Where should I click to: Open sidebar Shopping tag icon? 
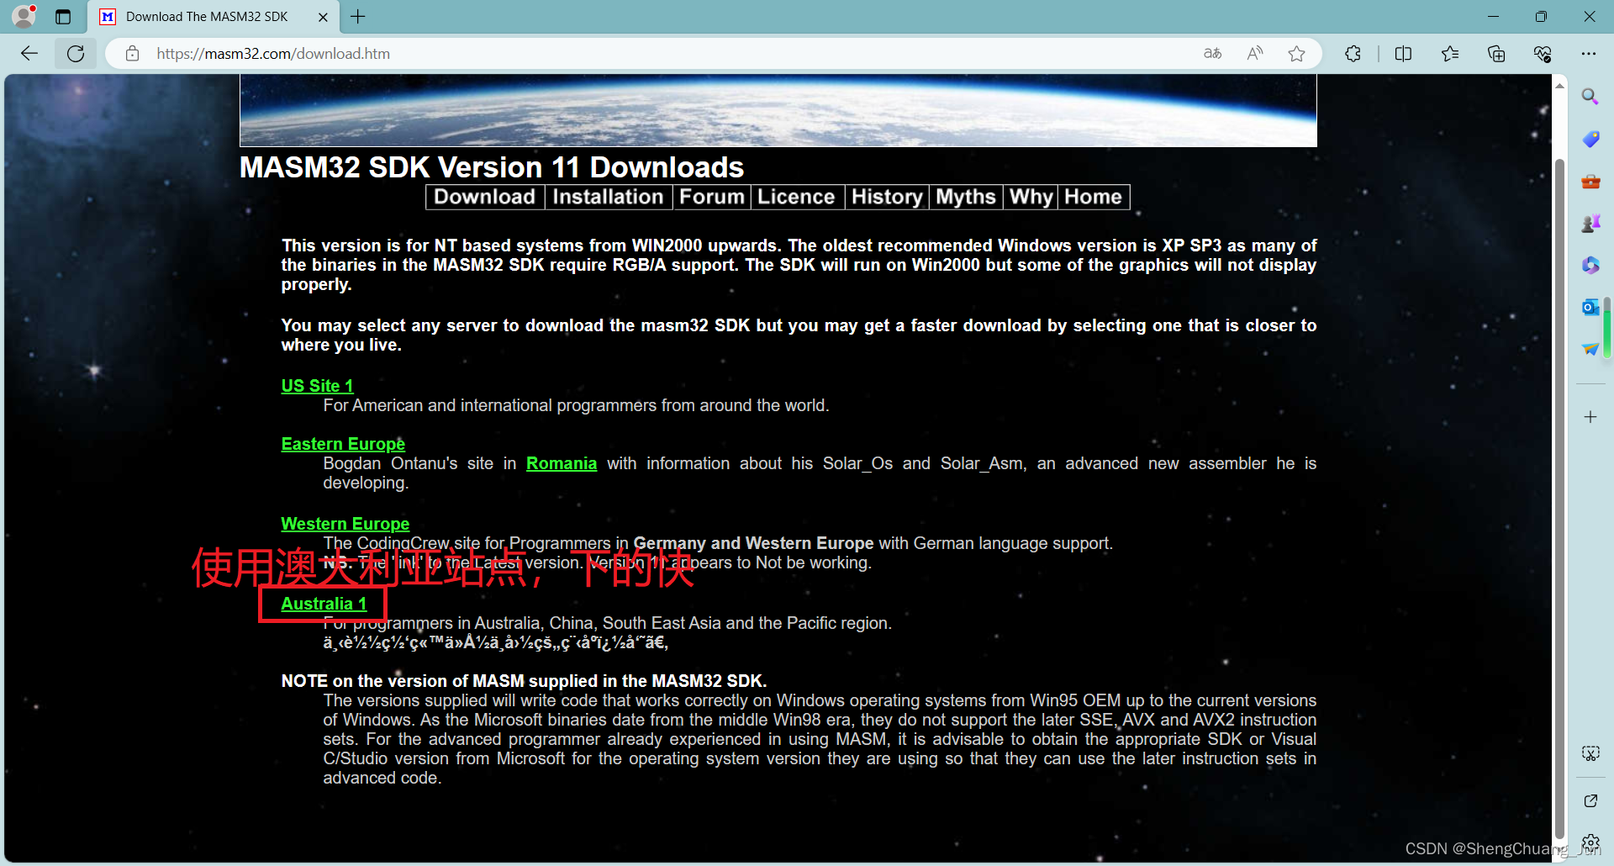point(1590,139)
